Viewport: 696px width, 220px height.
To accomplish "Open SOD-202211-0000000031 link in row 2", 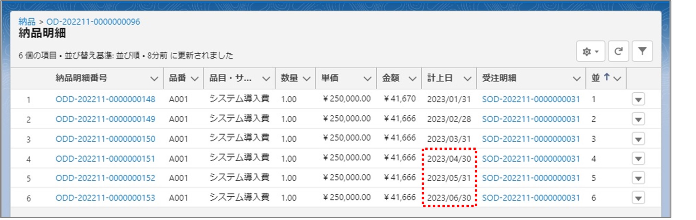I will pos(531,119).
